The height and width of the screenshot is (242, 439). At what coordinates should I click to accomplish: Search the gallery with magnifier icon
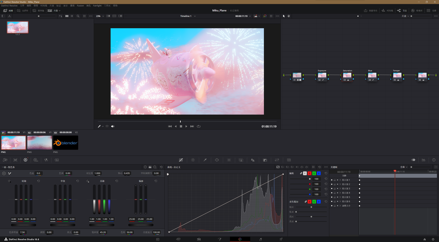point(78,16)
